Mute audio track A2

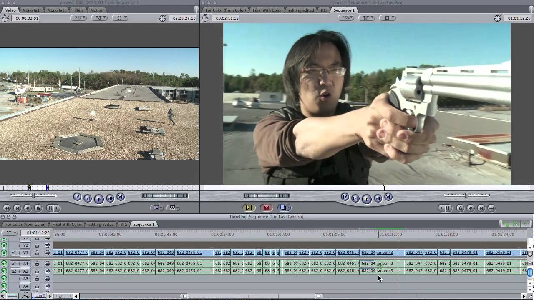(x=4, y=271)
